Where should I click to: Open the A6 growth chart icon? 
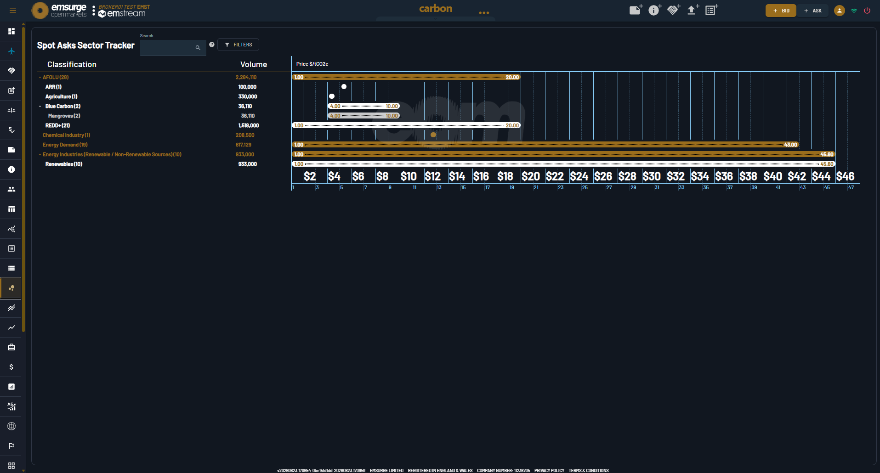click(11, 406)
